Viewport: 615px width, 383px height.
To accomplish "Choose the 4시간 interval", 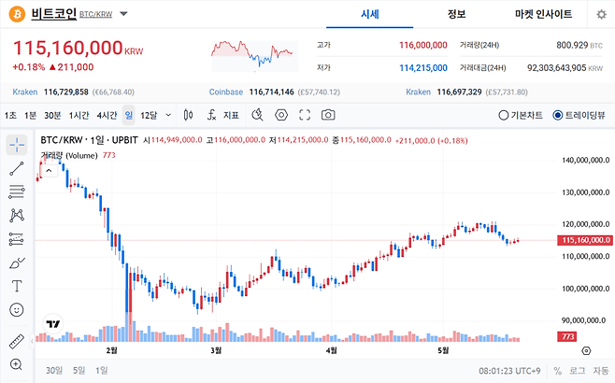I will pyautogui.click(x=107, y=115).
